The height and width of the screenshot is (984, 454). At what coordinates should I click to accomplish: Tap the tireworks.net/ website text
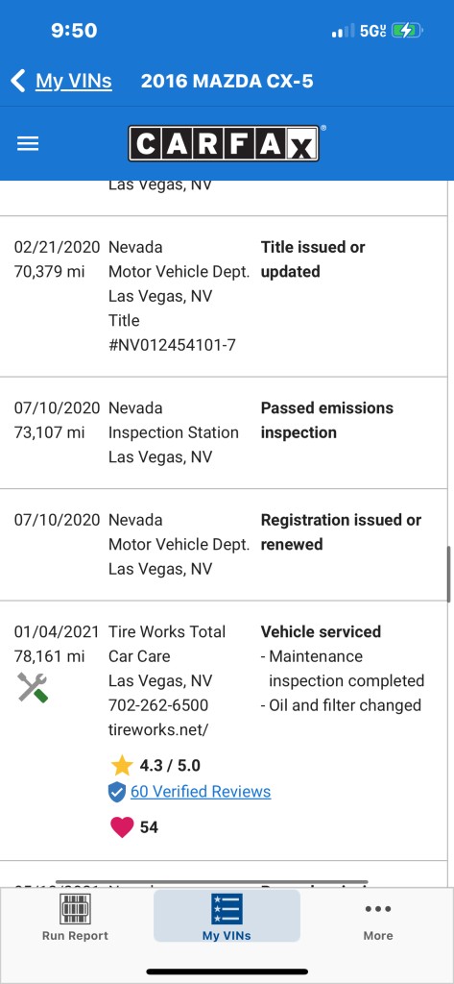158,730
